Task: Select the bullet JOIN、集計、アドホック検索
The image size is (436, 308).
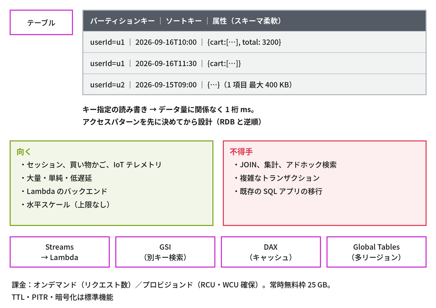Action: (x=286, y=165)
